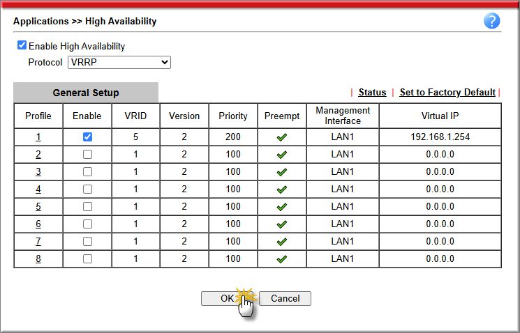Open the Protocol VRRP dropdown

[119, 63]
